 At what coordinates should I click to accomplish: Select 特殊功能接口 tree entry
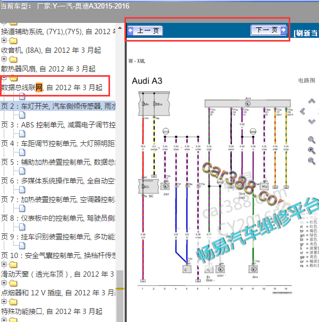[52, 311]
